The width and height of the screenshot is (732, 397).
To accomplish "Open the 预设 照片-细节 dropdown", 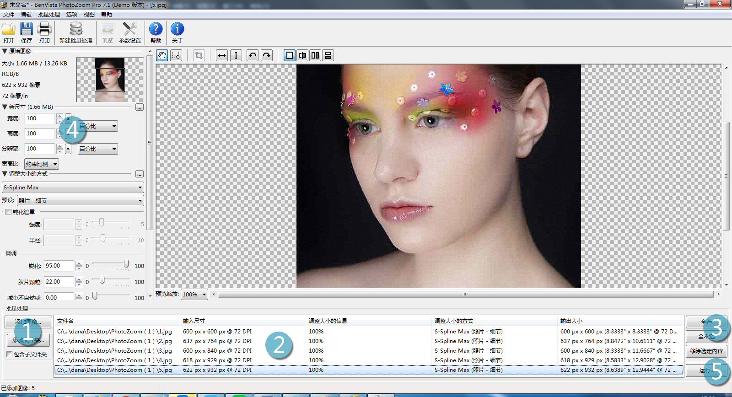I will point(81,201).
